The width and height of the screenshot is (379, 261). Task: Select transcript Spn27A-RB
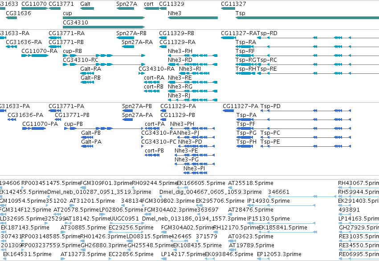125,38
